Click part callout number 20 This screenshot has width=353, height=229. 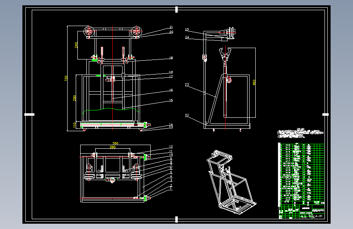(x=171, y=32)
